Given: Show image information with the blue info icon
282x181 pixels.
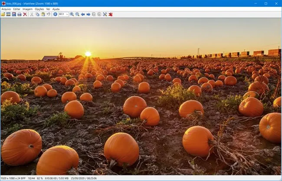Looking at the screenshot, I should click(55, 14).
